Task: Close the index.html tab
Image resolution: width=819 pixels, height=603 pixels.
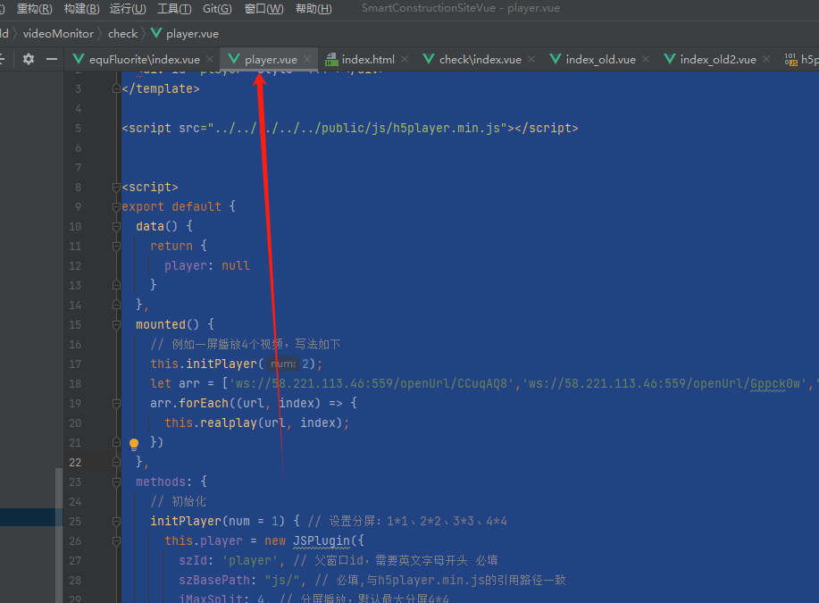Action: [x=405, y=59]
